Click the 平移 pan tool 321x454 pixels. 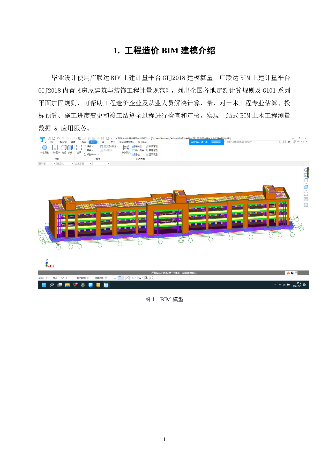click(x=88, y=150)
